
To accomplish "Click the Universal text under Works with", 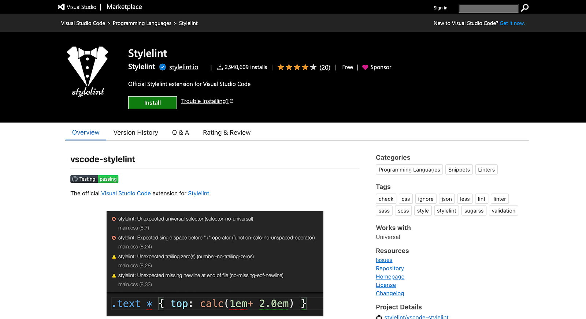I will coord(388,237).
